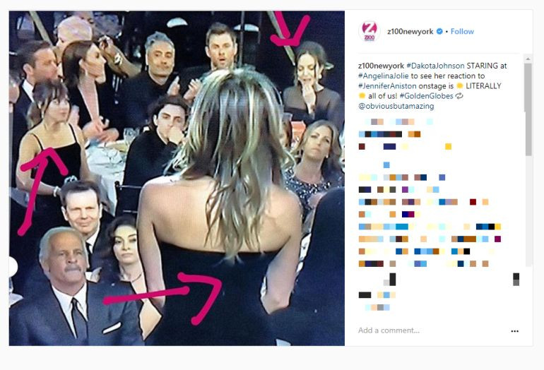The width and height of the screenshot is (544, 370).
Task: Visit the #JenniferAniston hashtag page
Action: 387,85
